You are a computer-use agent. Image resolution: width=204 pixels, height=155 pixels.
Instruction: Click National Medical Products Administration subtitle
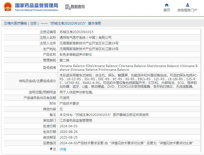[36, 10]
